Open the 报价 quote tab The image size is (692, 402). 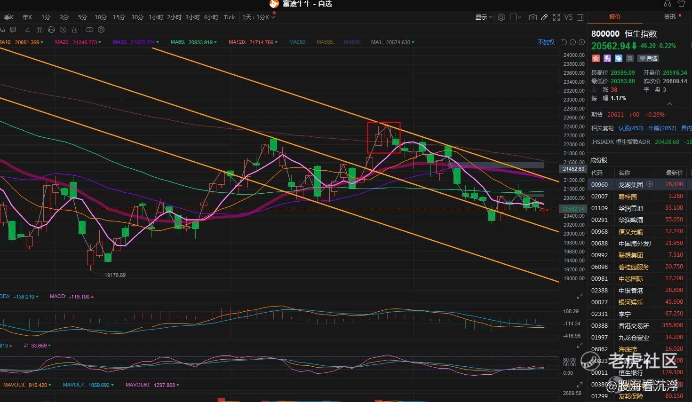615,17
